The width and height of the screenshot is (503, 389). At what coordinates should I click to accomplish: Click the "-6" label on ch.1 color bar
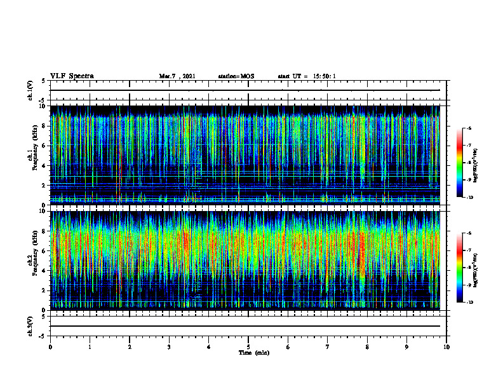469,128
